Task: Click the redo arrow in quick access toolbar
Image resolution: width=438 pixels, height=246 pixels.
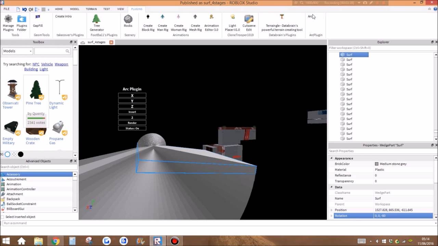Action: click(x=31, y=9)
